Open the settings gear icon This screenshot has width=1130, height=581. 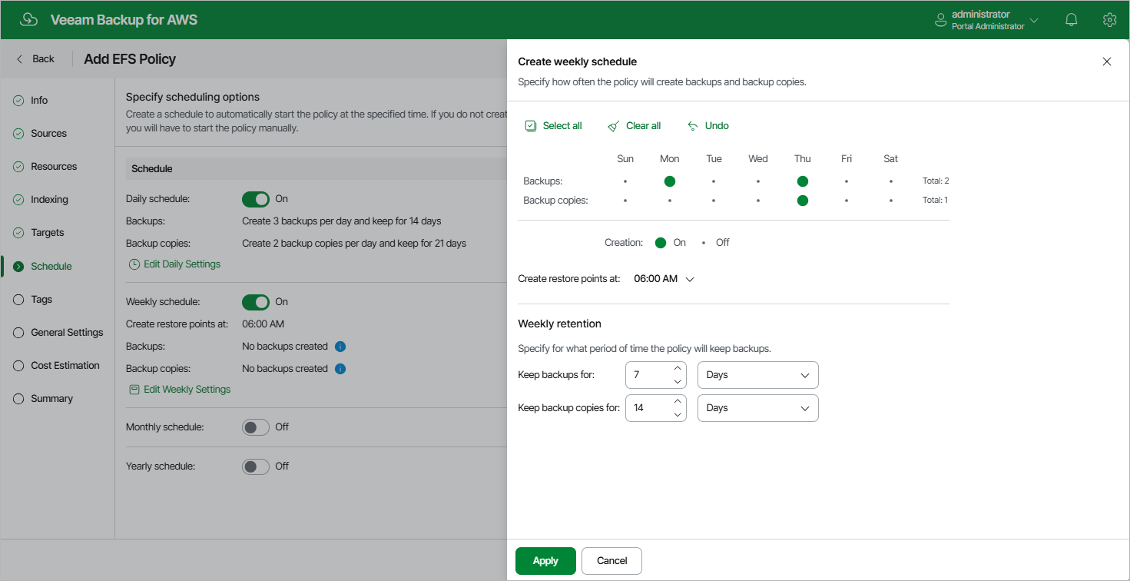tap(1109, 20)
